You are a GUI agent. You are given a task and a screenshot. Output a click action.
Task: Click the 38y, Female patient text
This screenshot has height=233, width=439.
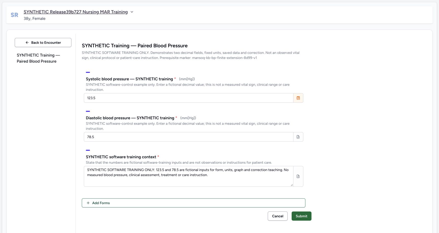(x=35, y=18)
